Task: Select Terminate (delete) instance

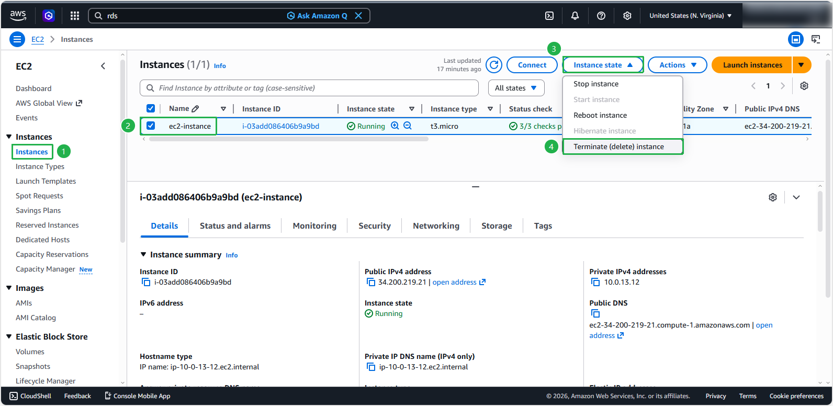Action: [623, 146]
